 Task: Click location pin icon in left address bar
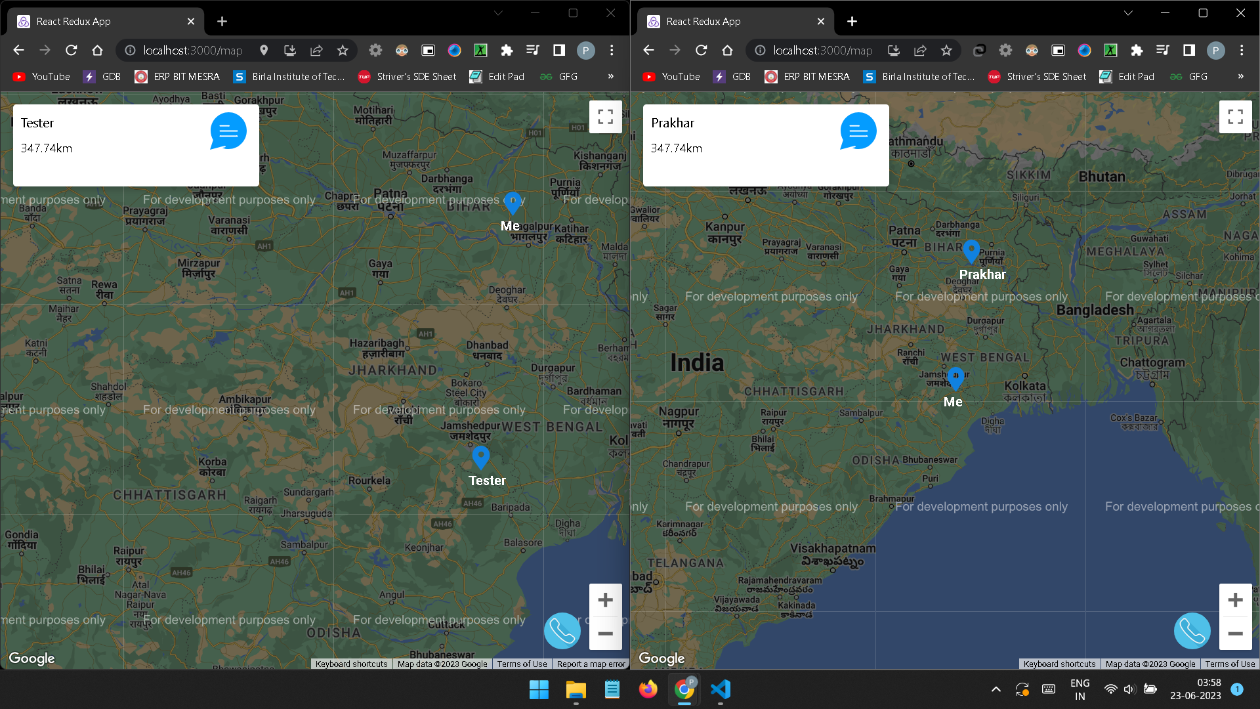(x=264, y=51)
